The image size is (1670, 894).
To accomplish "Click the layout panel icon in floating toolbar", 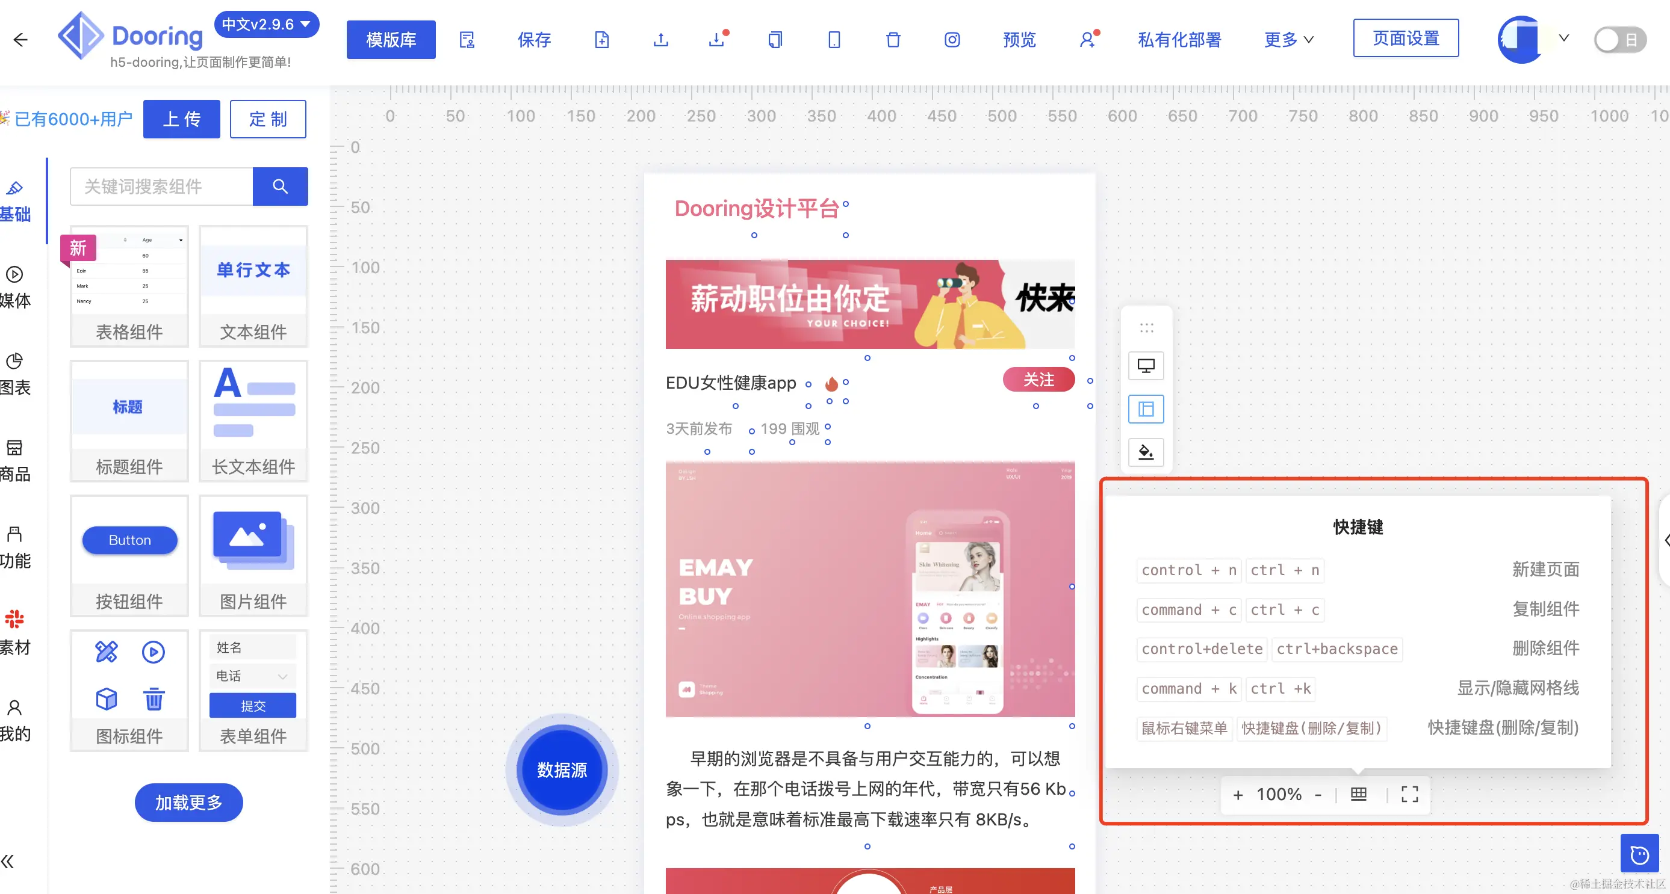I will tap(1146, 408).
